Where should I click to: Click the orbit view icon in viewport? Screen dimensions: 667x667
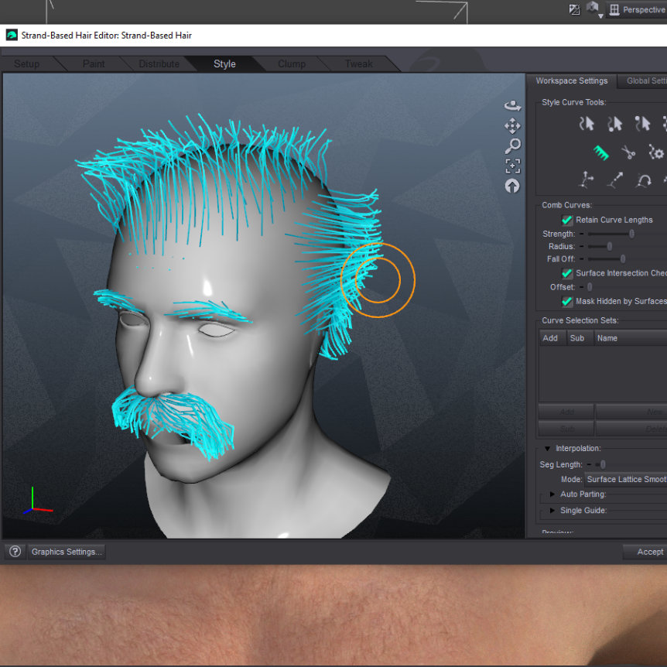pos(512,105)
